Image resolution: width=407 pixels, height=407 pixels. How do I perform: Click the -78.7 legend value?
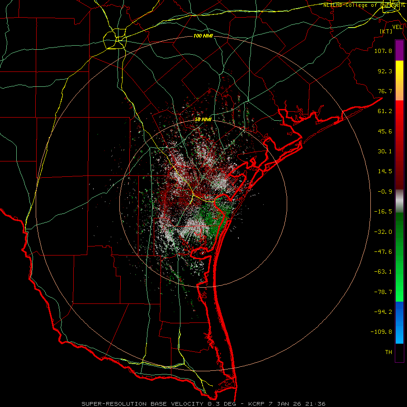383,292
